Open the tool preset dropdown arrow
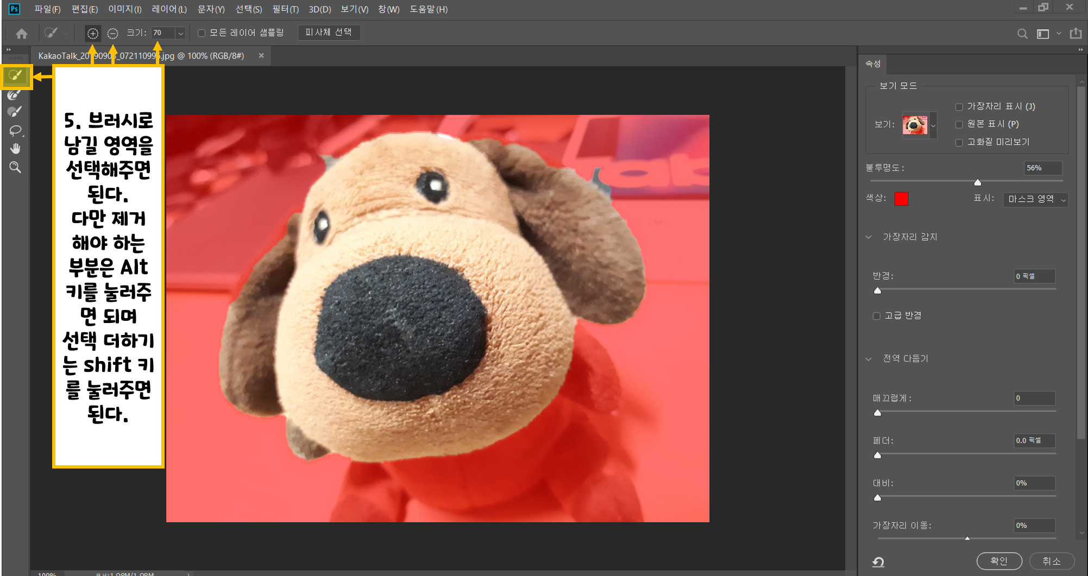The image size is (1088, 576). [x=66, y=34]
